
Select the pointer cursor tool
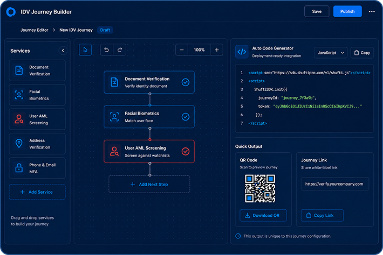[x=85, y=49]
